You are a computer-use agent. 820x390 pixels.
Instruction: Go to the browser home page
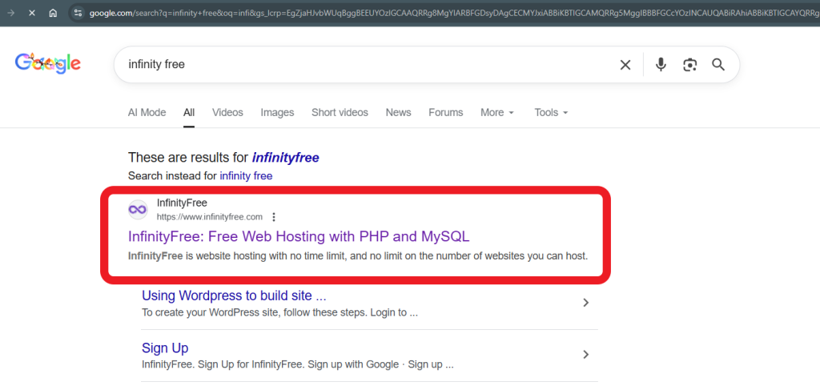tap(52, 13)
